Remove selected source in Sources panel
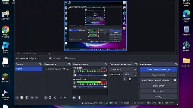193x108 pixels. (x=50, y=97)
